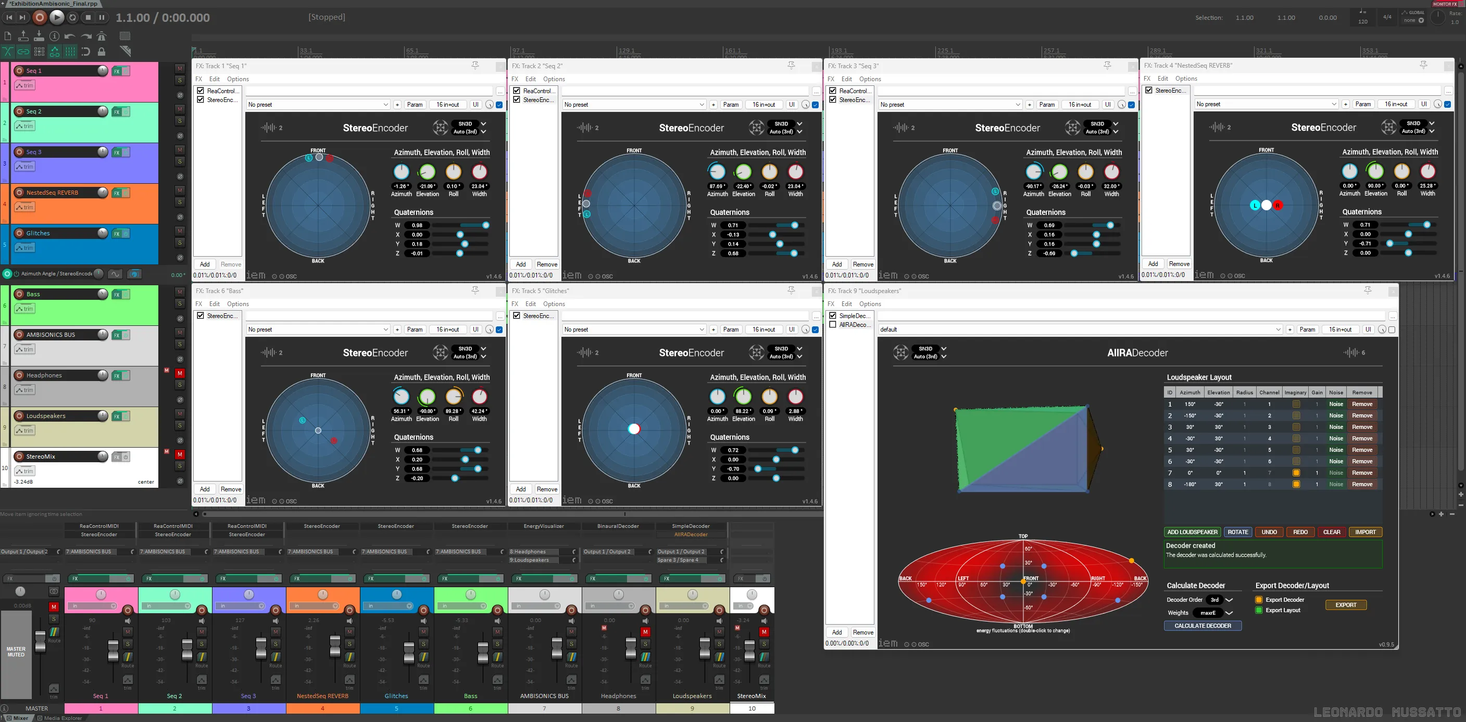The height and width of the screenshot is (722, 1466).
Task: Select the Save project toolbar icon
Action: point(38,35)
